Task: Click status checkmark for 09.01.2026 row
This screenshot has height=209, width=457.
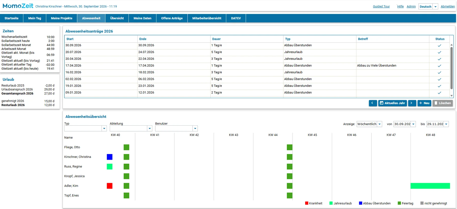Action: point(439,93)
